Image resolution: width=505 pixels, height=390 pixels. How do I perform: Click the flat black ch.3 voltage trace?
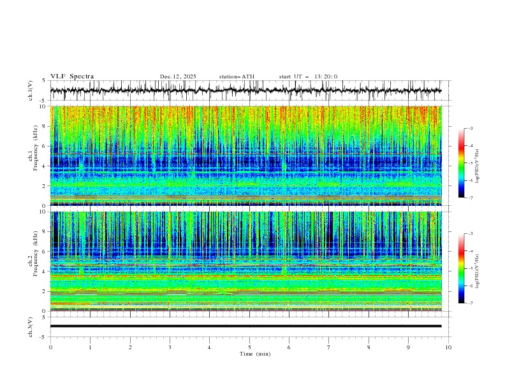pyautogui.click(x=245, y=326)
